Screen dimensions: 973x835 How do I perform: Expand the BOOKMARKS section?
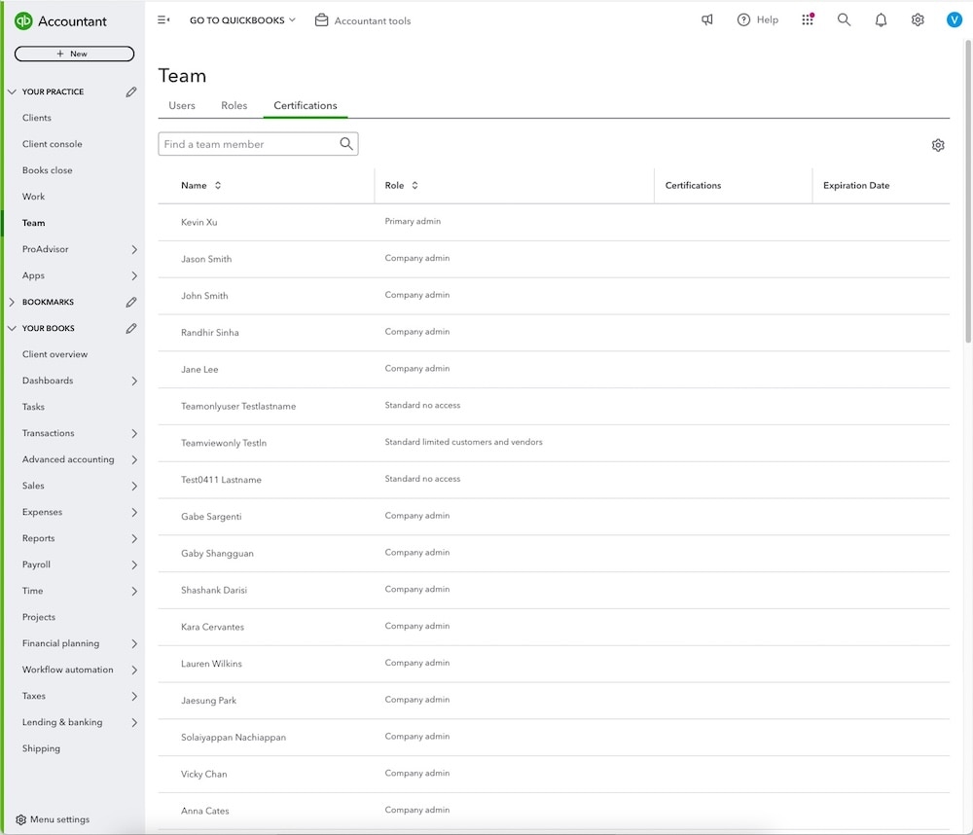(x=12, y=302)
